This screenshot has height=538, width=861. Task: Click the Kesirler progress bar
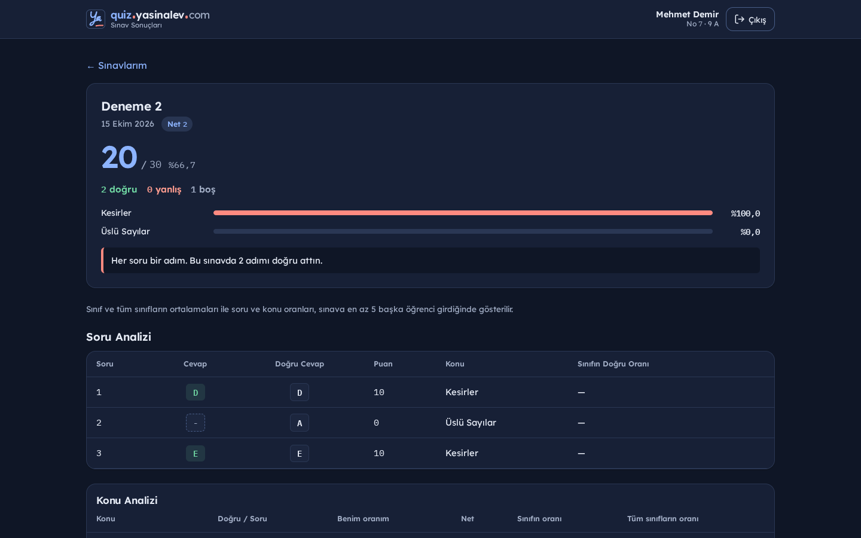point(463,213)
